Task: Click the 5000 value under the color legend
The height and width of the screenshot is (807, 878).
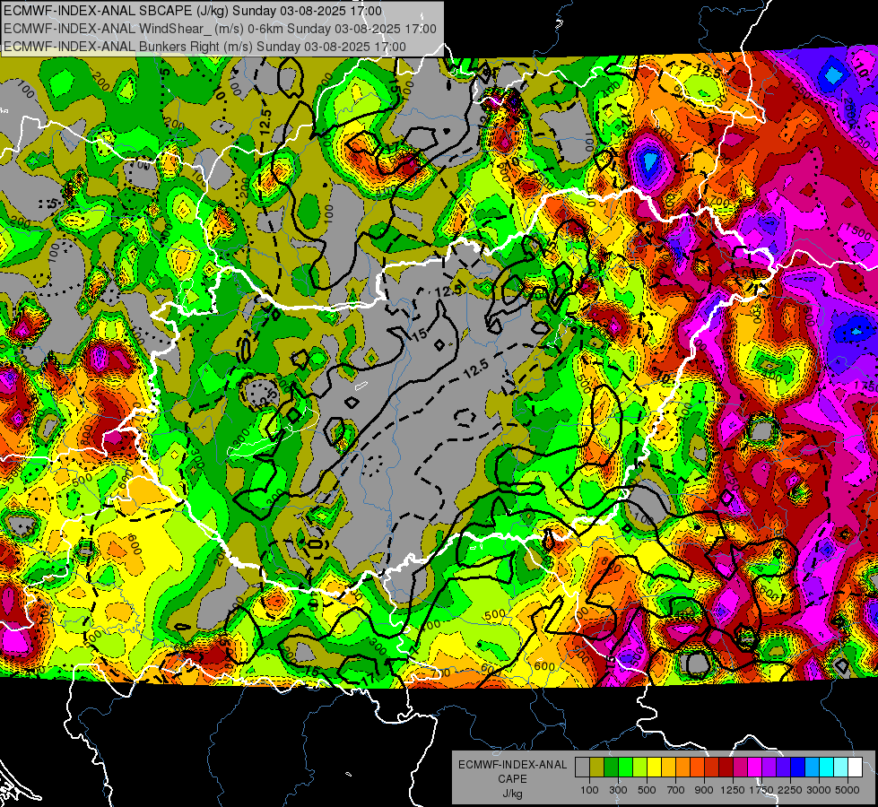Action: 848,790
